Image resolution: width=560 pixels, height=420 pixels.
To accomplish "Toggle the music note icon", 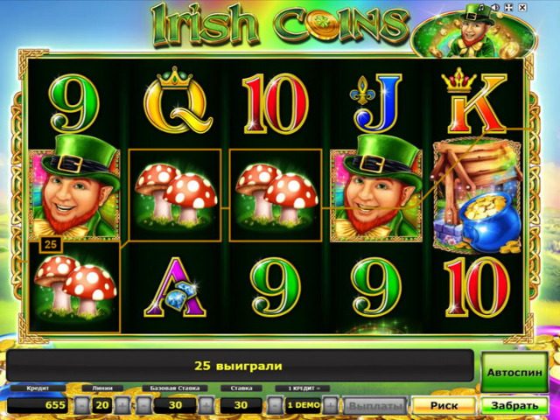I will [x=481, y=7].
